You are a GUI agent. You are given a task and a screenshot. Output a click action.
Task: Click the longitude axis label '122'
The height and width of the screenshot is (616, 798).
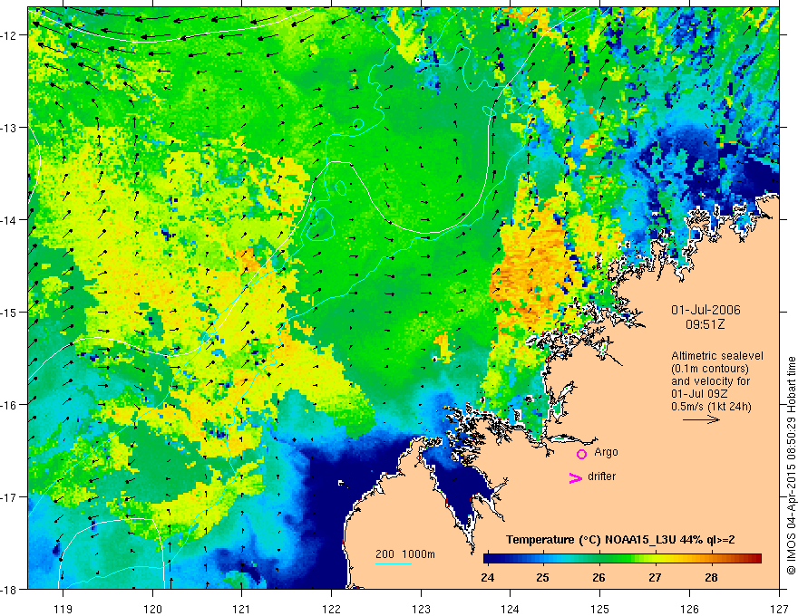point(331,610)
